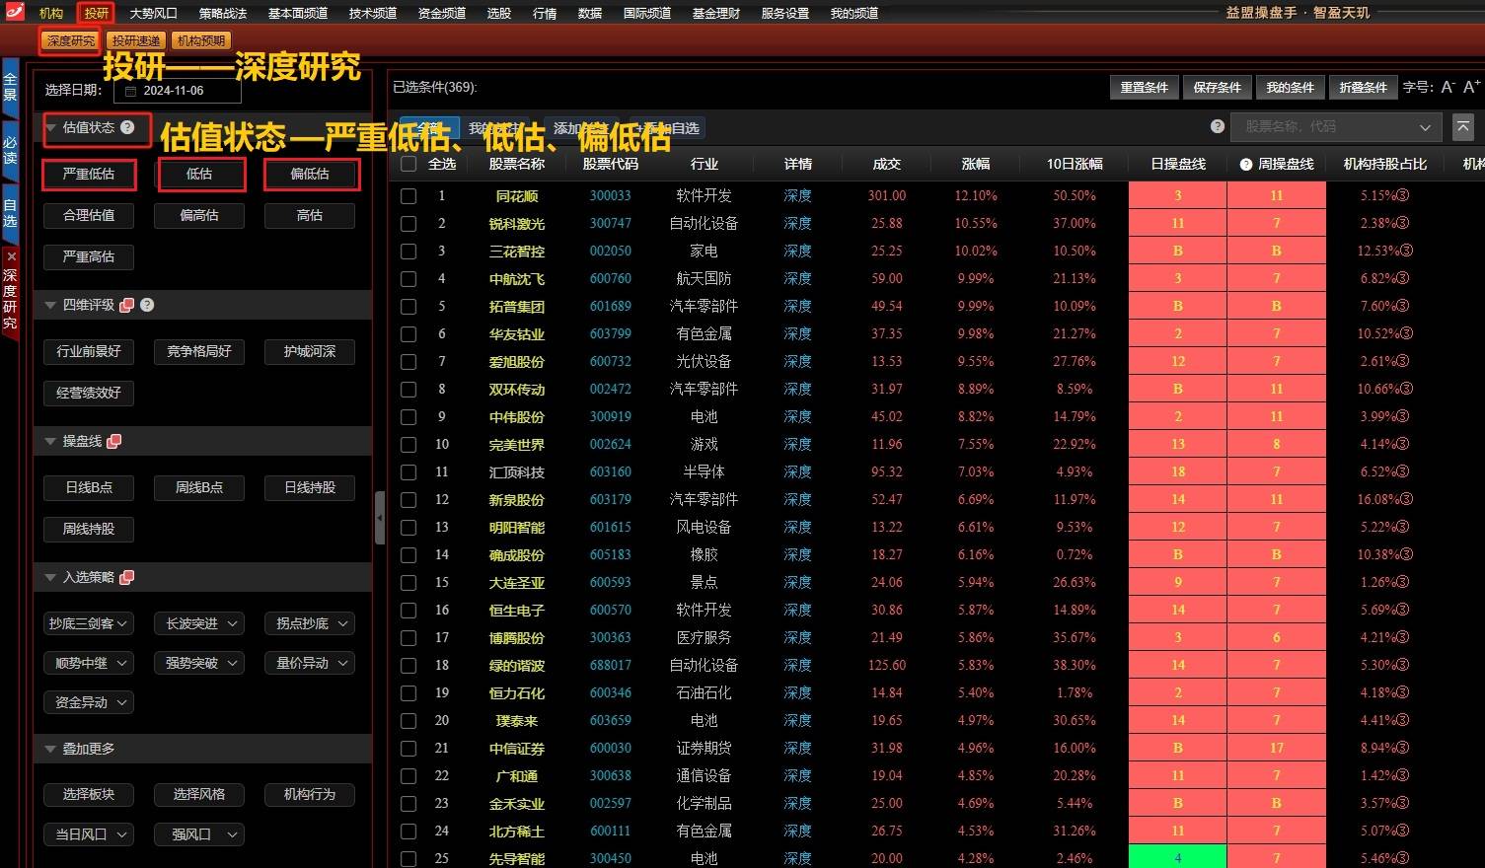Tick checkbox for 完美世界 row

coord(408,445)
